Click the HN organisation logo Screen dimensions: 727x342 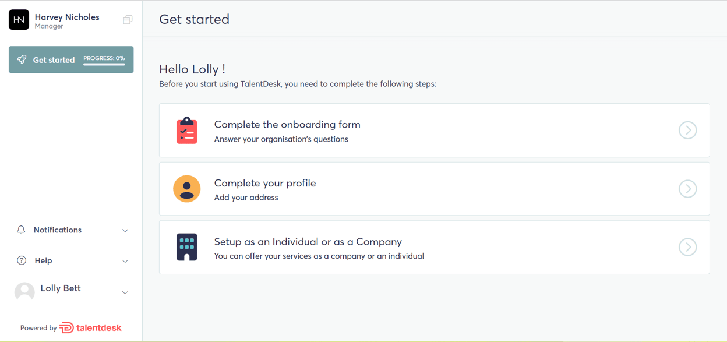click(19, 20)
